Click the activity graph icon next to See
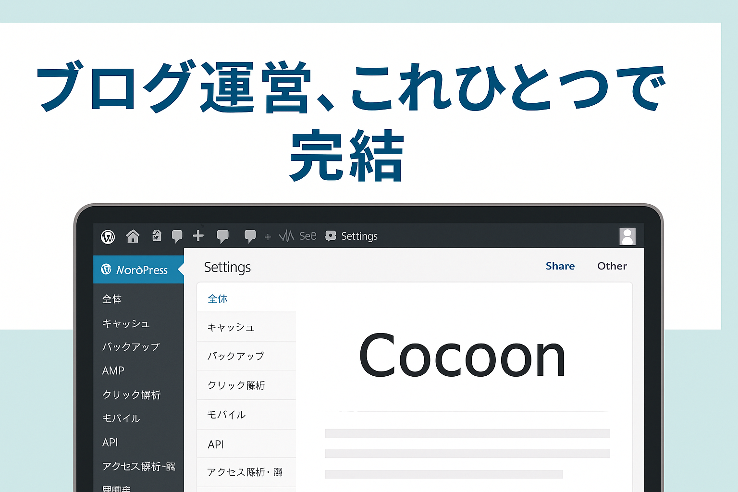This screenshot has width=738, height=492. (286, 236)
